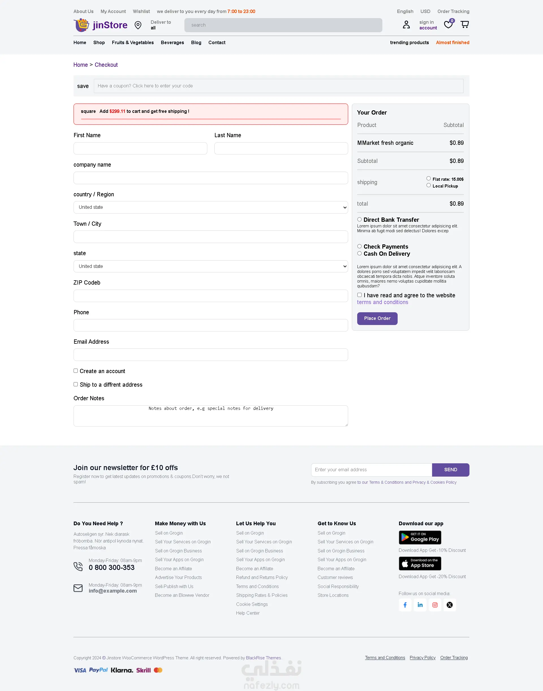The image size is (543, 691).
Task: Click the free shipping progress bar
Action: 210,119
